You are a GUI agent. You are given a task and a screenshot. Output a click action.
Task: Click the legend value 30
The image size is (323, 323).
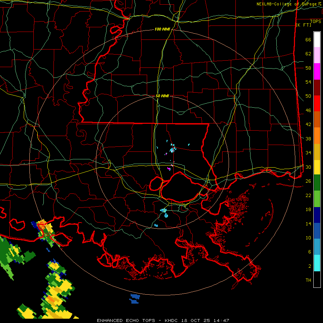pos(308,167)
